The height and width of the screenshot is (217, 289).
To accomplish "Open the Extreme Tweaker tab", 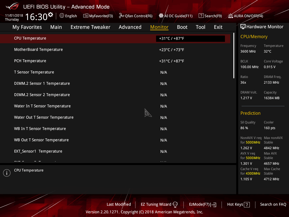I will click(x=90, y=27).
